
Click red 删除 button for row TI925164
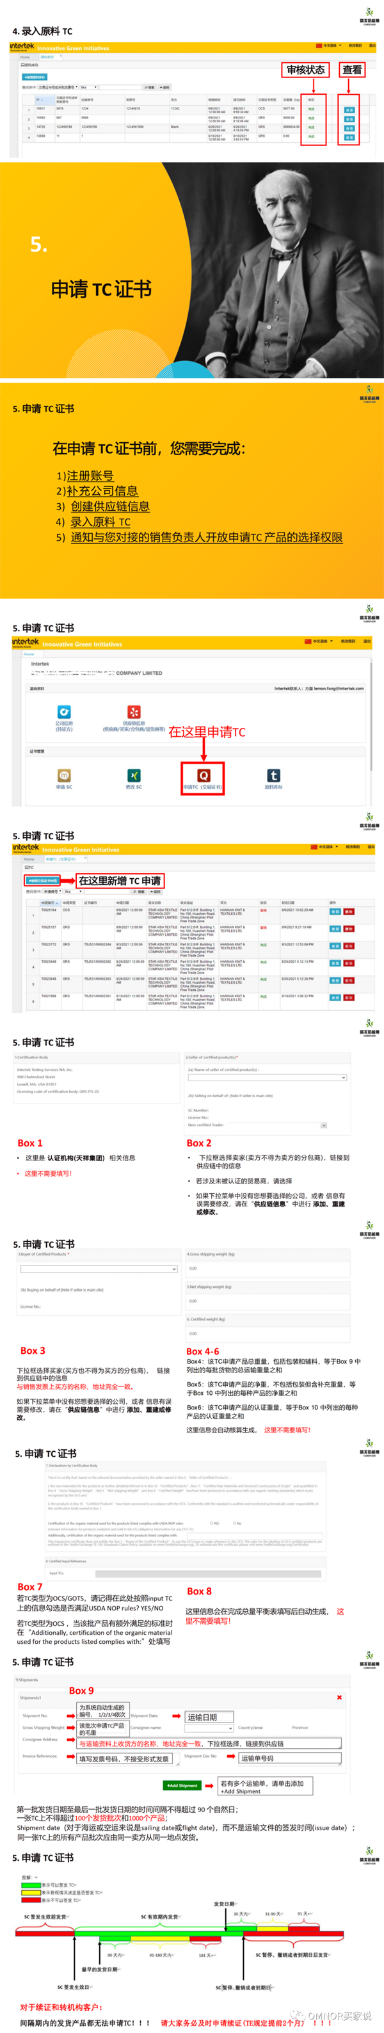coord(349,912)
